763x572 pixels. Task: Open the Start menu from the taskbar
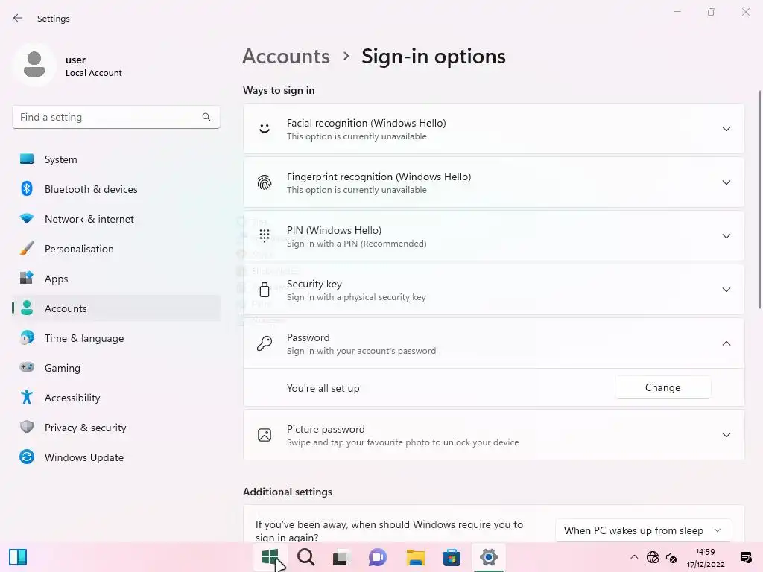click(x=270, y=557)
